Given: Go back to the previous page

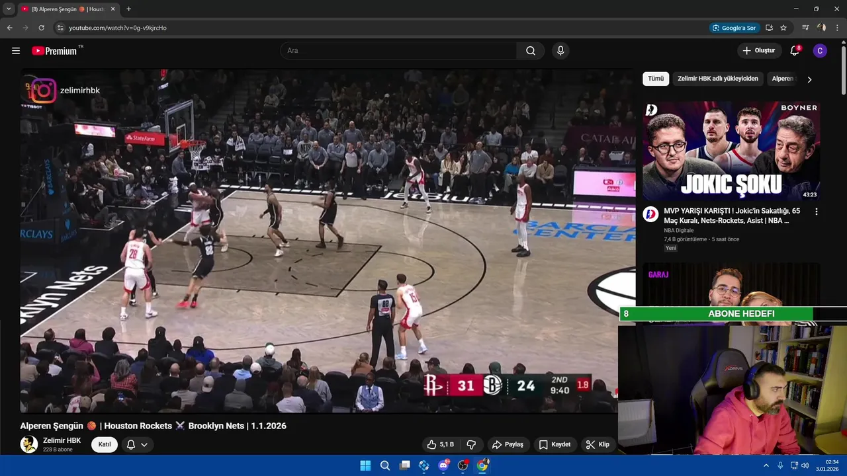Looking at the screenshot, I should 9,28.
